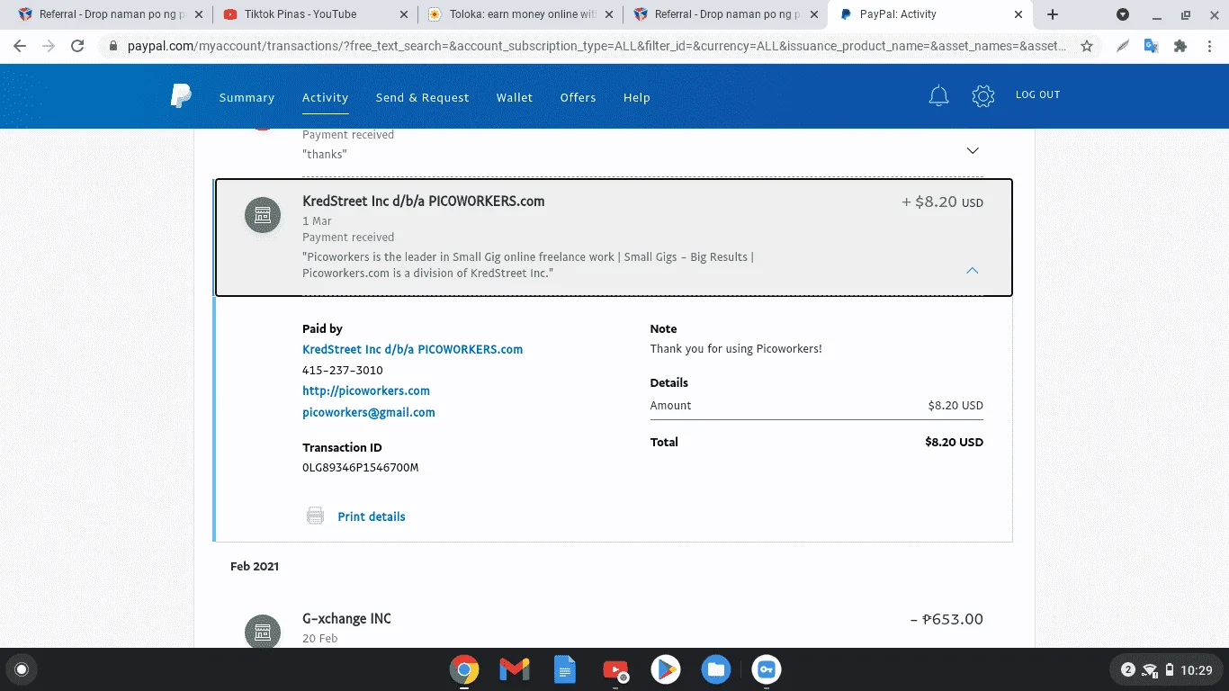Open the Extensions puzzle icon
The width and height of the screenshot is (1229, 691).
point(1180,46)
